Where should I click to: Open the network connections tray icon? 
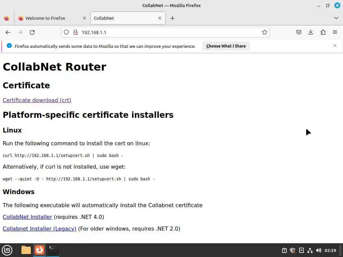[x=310, y=250]
